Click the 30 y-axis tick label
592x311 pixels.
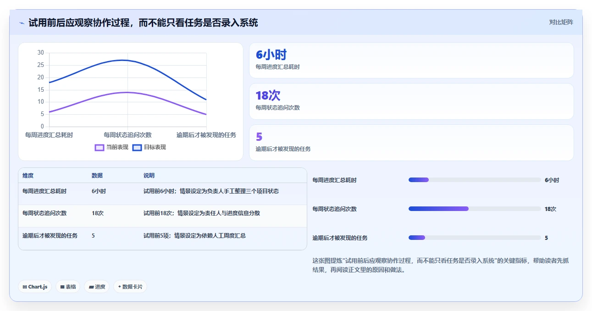(x=40, y=53)
